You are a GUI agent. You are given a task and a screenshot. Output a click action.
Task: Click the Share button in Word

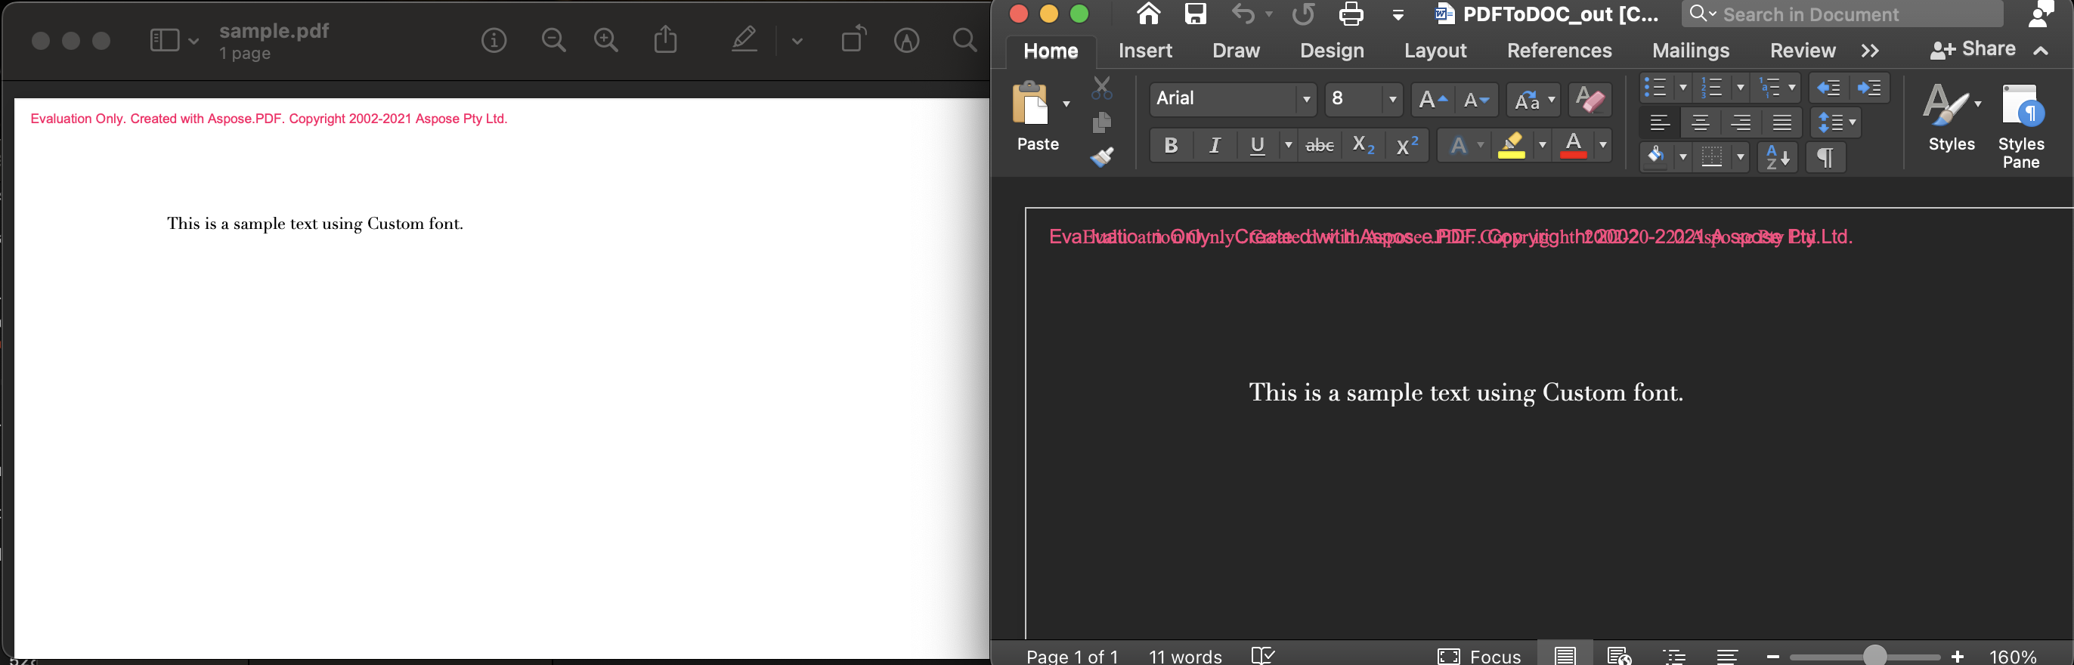pos(1973,50)
